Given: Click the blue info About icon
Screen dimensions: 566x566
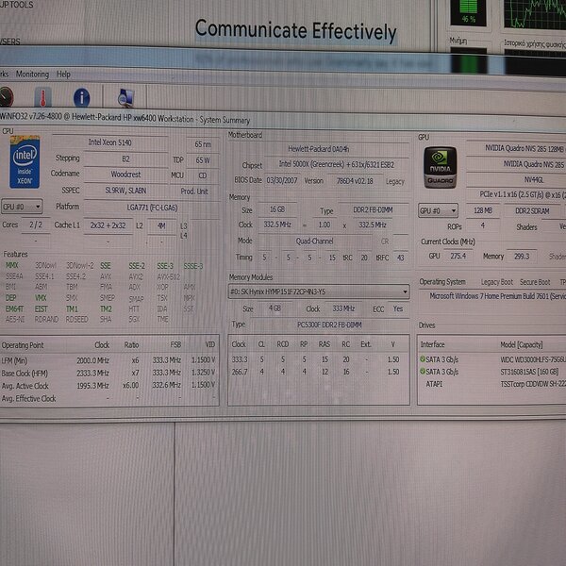Looking at the screenshot, I should [81, 98].
